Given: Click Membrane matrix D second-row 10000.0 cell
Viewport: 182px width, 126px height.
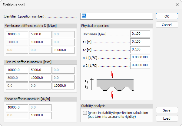Looking at the screenshot, I should pos(40,42).
